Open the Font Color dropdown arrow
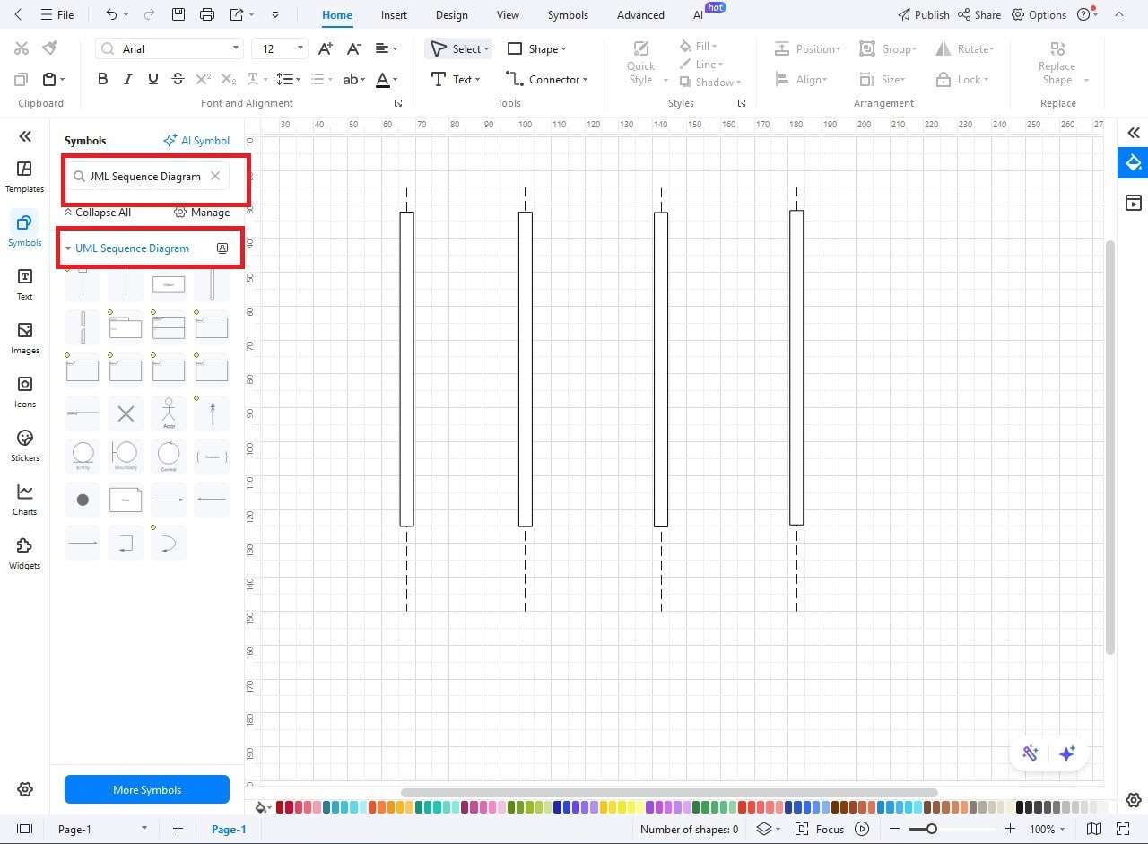 [x=396, y=79]
